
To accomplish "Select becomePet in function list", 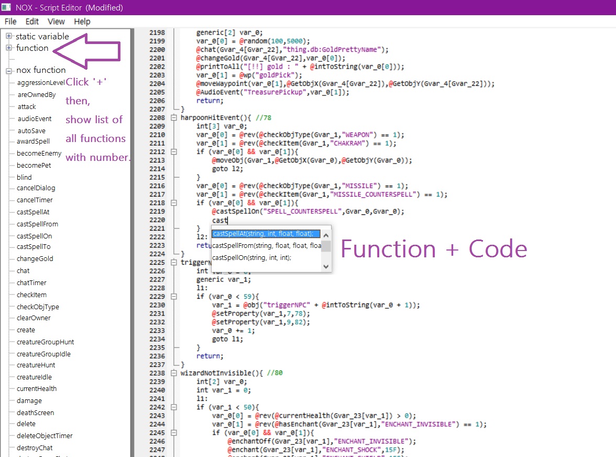I will pyautogui.click(x=34, y=166).
